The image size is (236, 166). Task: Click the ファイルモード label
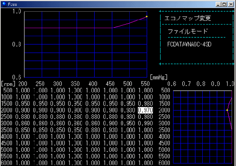[x=188, y=31]
